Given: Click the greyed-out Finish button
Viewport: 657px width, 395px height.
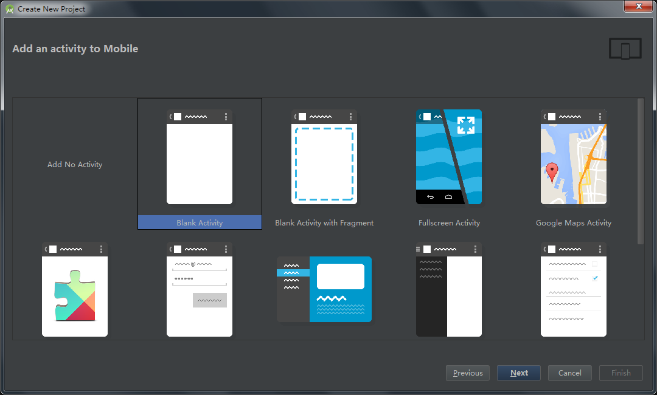Looking at the screenshot, I should coord(621,373).
